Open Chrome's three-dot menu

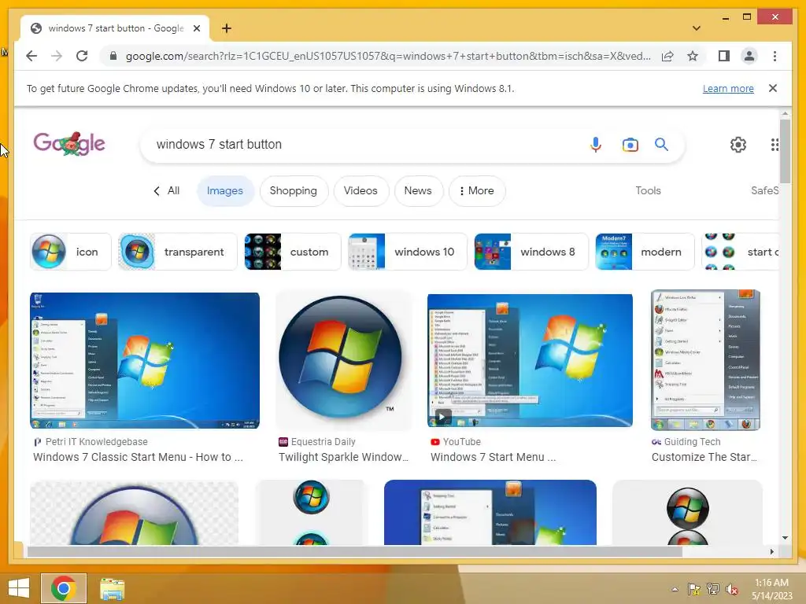775,56
